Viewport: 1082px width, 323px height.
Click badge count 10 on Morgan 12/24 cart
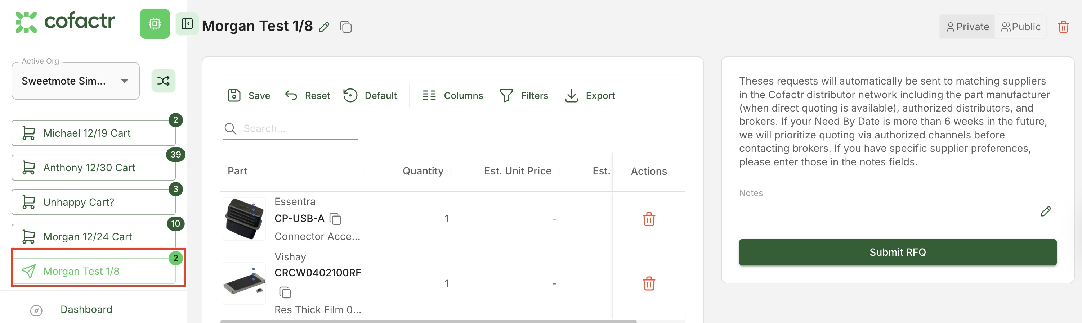tap(175, 224)
